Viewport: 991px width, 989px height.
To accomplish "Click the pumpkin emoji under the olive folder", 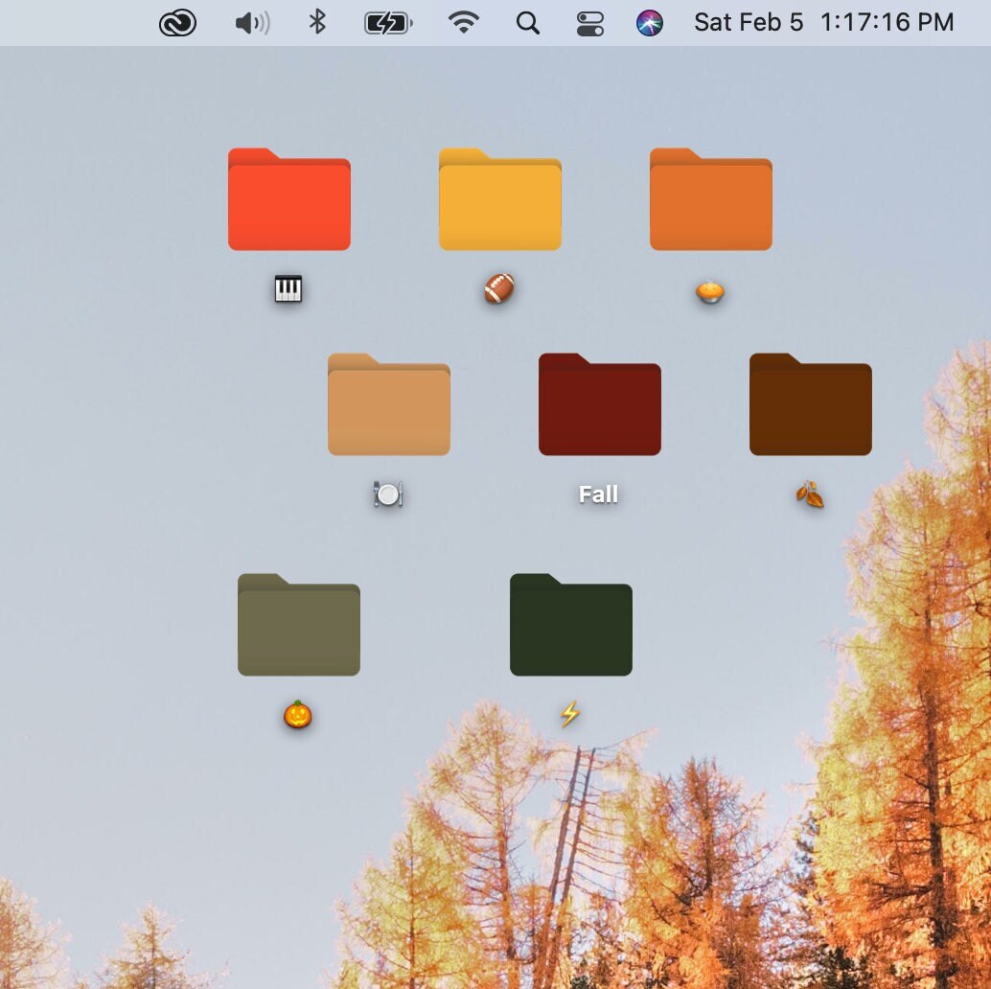I will [x=298, y=714].
